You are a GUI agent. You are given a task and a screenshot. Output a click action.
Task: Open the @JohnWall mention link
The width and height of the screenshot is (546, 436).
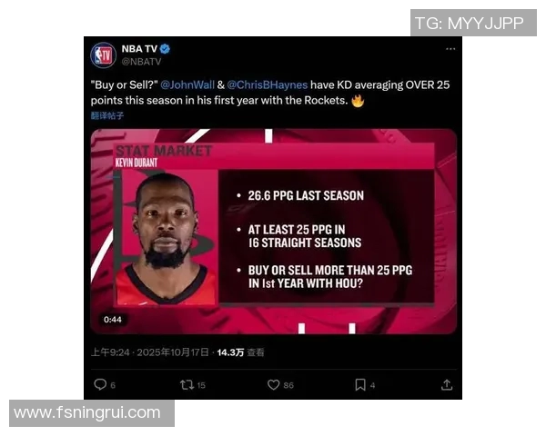(187, 84)
